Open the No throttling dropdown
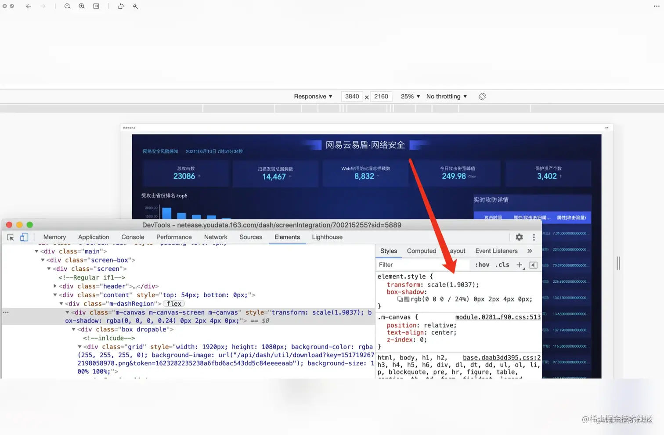Viewport: 664px width, 435px height. [447, 97]
